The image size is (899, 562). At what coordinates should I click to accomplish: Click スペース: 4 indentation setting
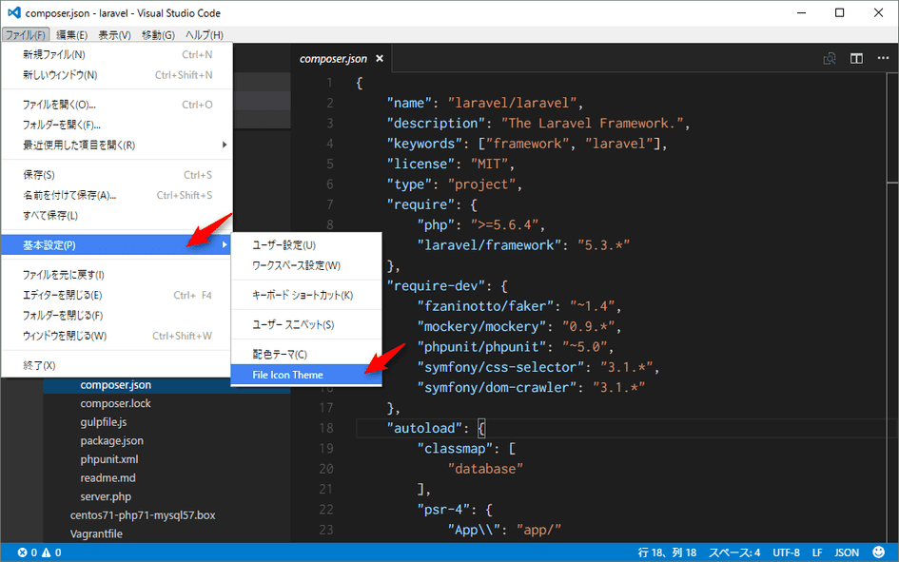[733, 552]
